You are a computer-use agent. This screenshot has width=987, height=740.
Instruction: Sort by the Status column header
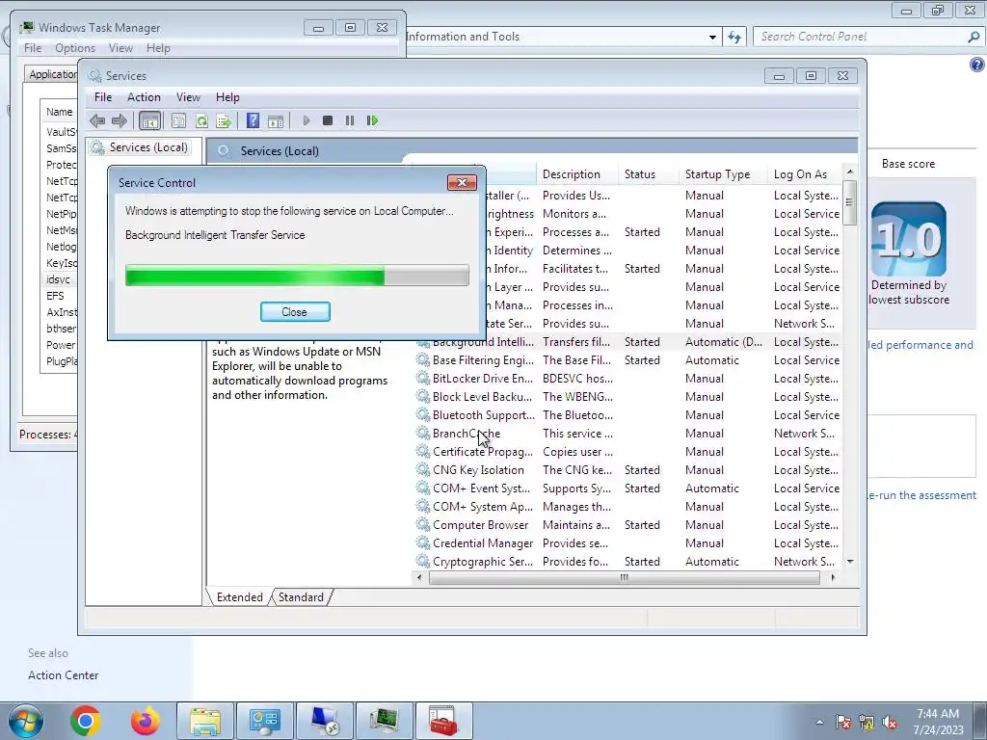[x=649, y=174]
